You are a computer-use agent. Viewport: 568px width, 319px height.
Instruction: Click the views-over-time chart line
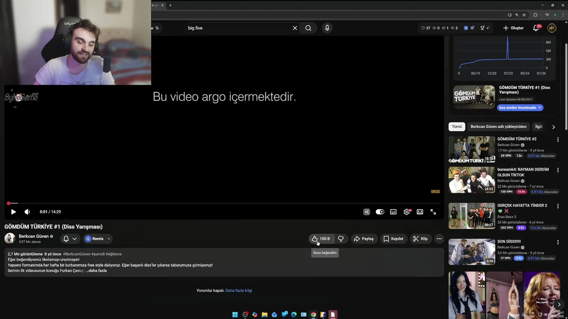click(501, 60)
